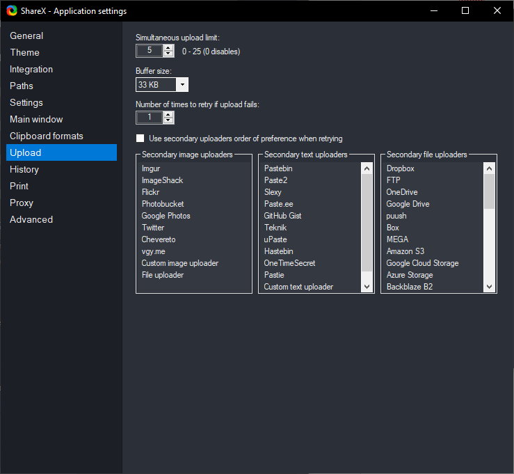Open the General settings tab
The width and height of the screenshot is (514, 474).
26,35
